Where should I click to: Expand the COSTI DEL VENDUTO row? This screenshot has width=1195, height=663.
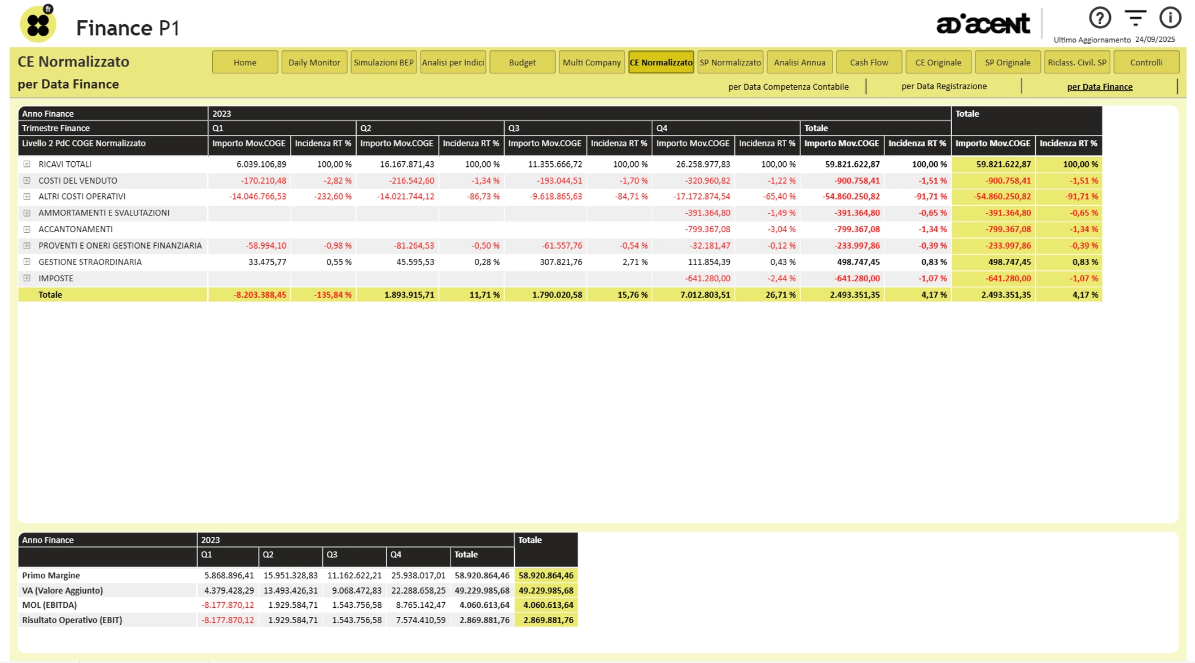point(27,180)
